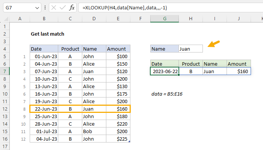Viewport: 263px width, 150px height.
Task: Click the orange arrow pointing at Juan
Action: (213, 45)
